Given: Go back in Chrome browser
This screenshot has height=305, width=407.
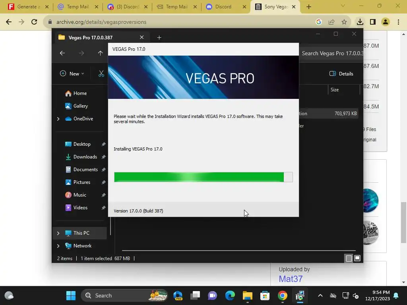Looking at the screenshot, I should click(9, 22).
